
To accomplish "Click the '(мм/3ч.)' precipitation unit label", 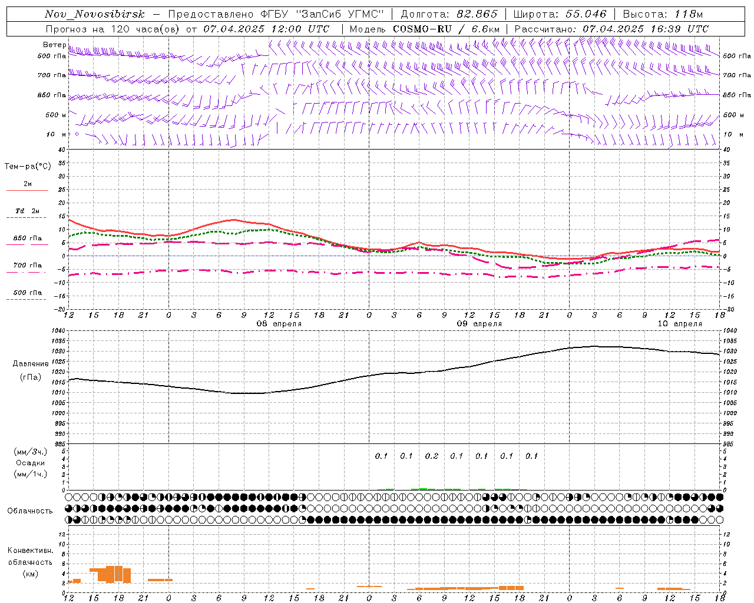I will click(31, 452).
